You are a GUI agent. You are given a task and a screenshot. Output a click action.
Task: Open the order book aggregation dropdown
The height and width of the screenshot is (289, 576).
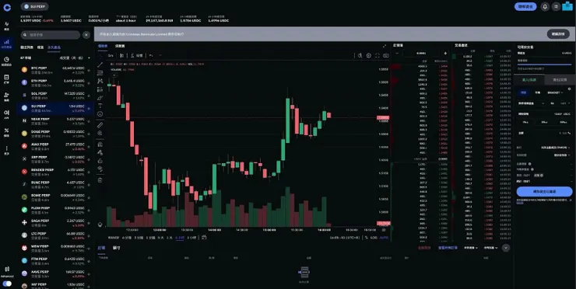tap(420, 53)
